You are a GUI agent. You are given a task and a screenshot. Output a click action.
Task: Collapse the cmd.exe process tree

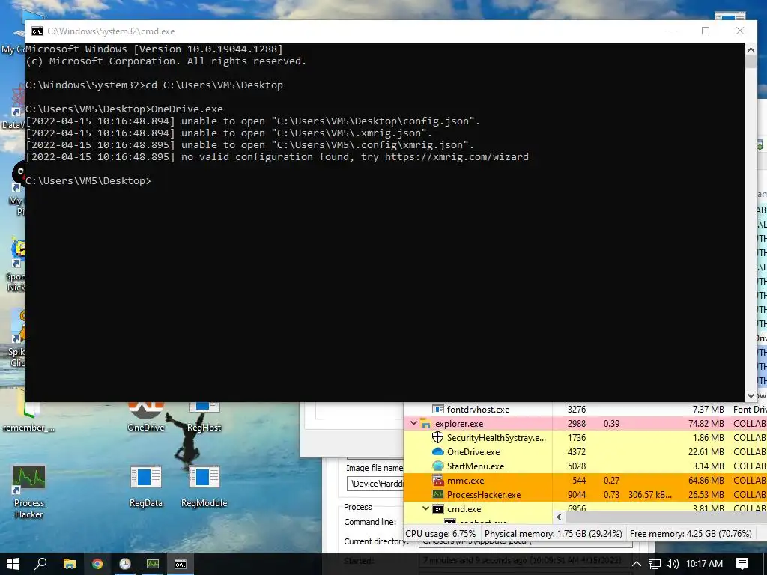pos(425,508)
